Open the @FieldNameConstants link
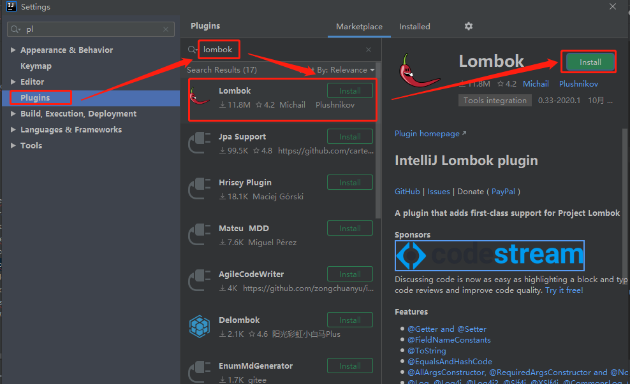Screen dimensions: 630x384 point(449,340)
